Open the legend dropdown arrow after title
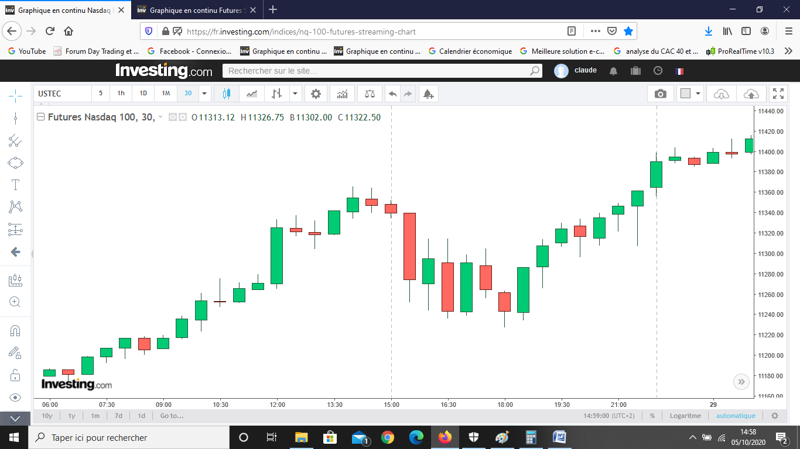 160,118
